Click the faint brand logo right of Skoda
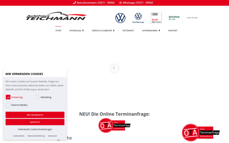 tap(192, 18)
